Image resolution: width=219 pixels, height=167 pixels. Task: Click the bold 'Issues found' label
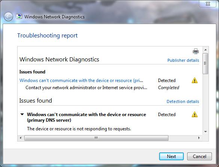32,72
